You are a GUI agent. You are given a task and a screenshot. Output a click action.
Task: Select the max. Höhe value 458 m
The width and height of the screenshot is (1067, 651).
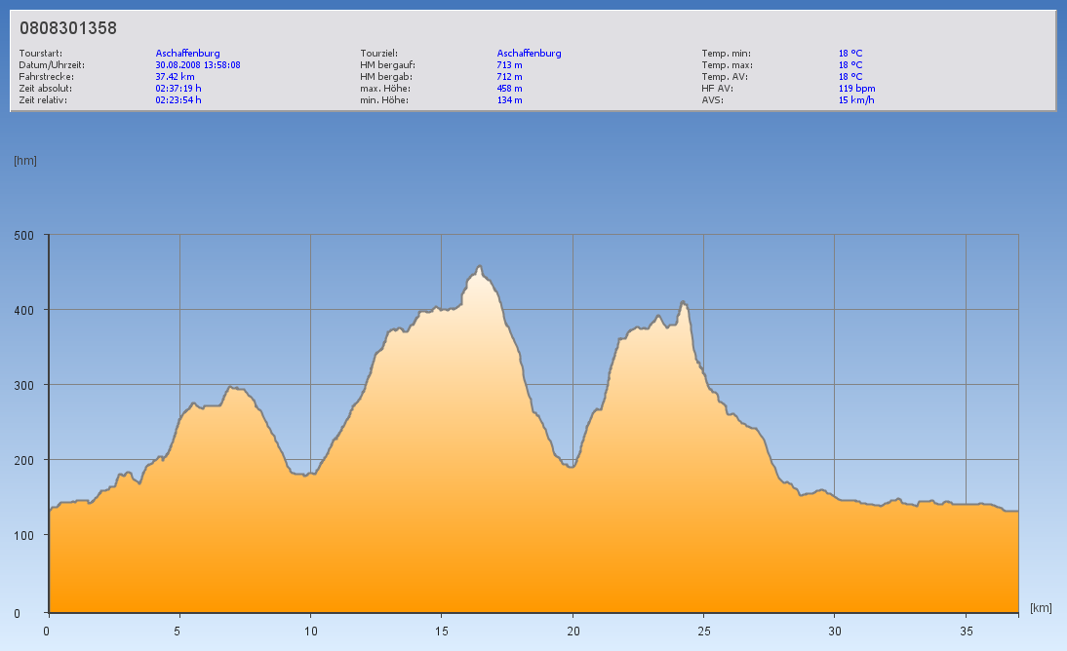click(509, 89)
